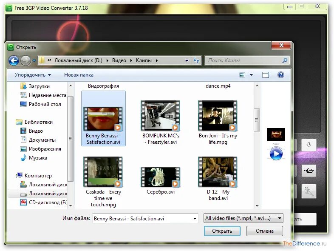Open the recent locations arrow beside Forward

34,61
